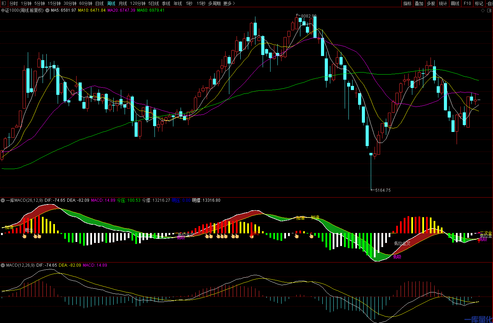Image resolution: width=493 pixels, height=323 pixels.
Task: Click 今撑: 13216.27 value
Action: [x=156, y=200]
